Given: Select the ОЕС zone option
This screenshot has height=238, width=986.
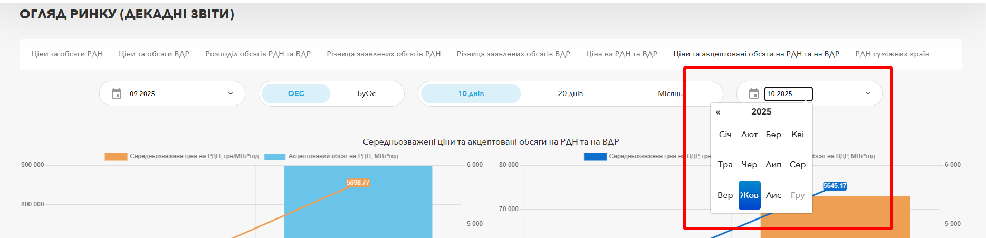Looking at the screenshot, I should 296,93.
